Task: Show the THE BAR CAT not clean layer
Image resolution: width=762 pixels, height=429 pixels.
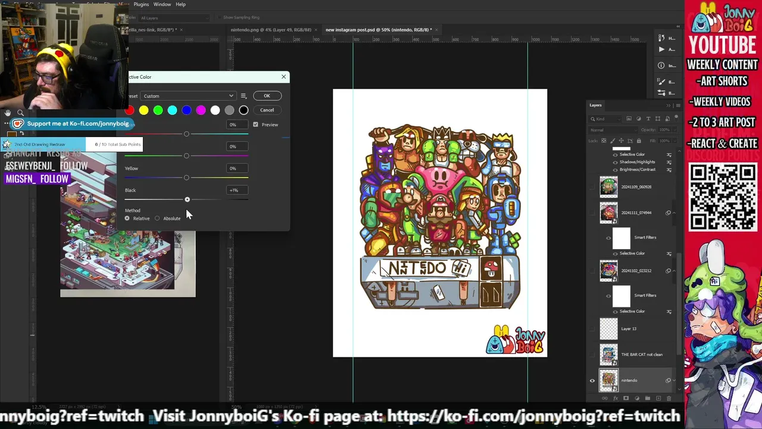Action: coord(592,355)
